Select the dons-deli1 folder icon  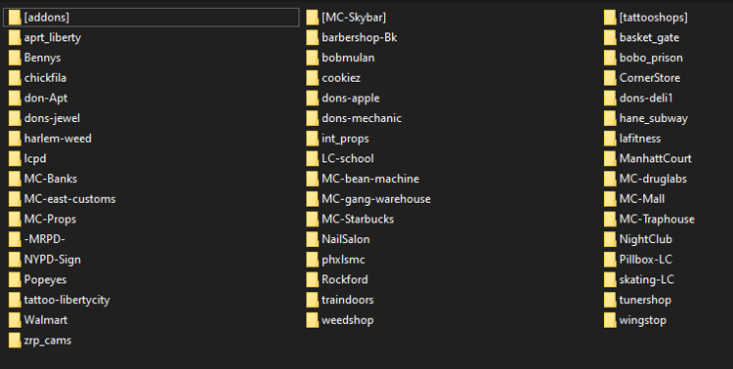[x=610, y=98]
